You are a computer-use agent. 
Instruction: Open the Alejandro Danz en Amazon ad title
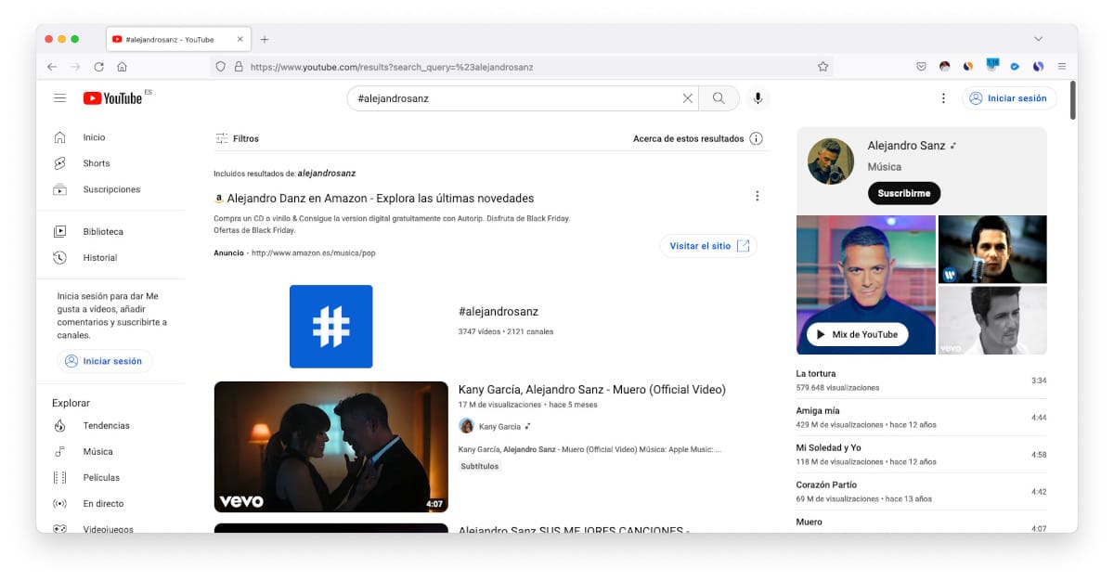380,198
